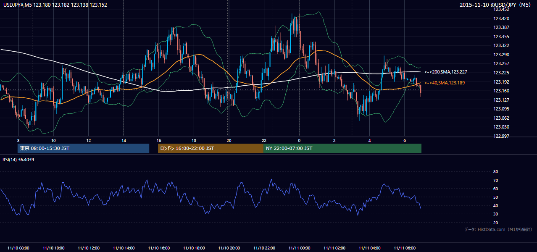
Task: Click price scale value 123.355
Action: [x=501, y=37]
